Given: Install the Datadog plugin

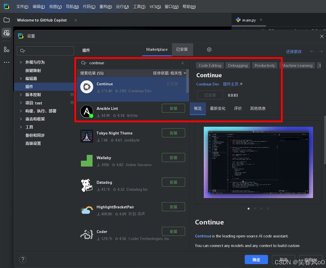Looking at the screenshot, I should tap(173, 182).
